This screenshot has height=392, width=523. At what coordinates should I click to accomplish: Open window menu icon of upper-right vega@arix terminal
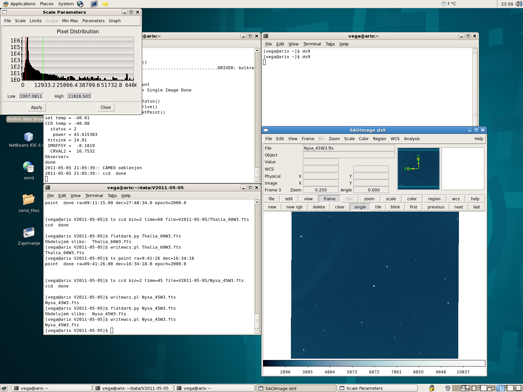point(266,36)
